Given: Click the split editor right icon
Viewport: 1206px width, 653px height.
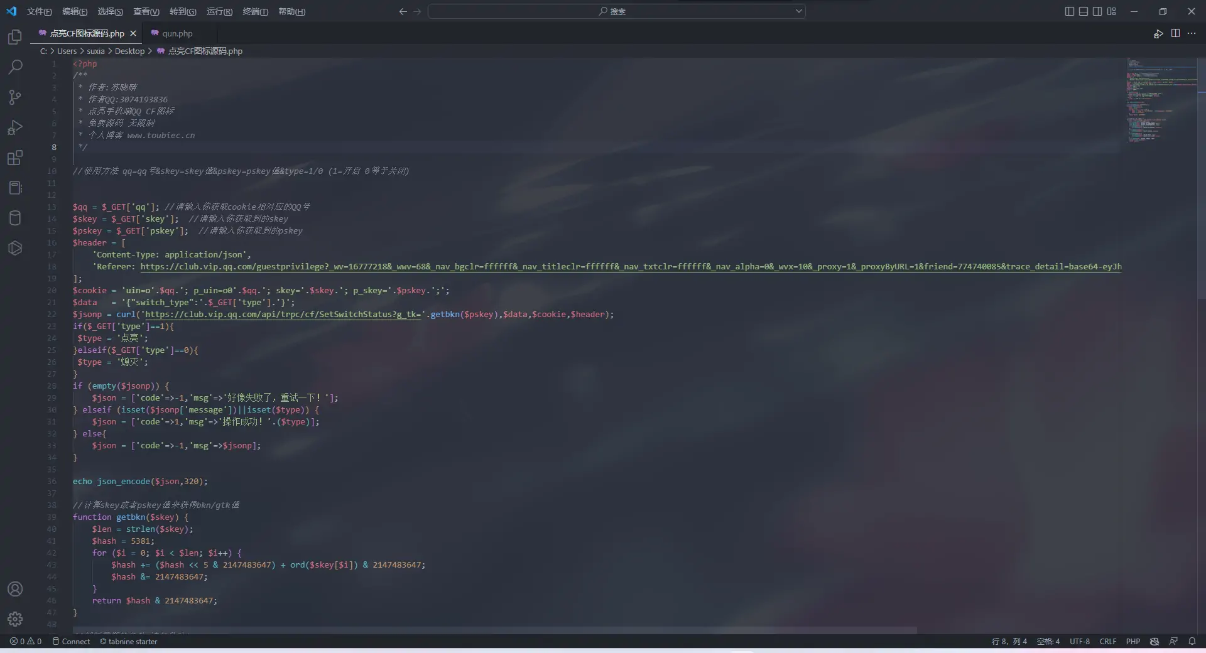Looking at the screenshot, I should (x=1175, y=33).
